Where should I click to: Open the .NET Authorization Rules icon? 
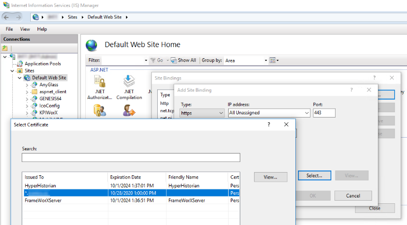pos(100,82)
